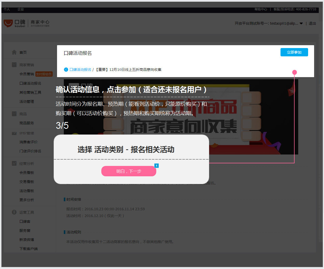The image size is (324, 269).
Task: Open 新浪微博 in the sidebar
Action: point(27,240)
